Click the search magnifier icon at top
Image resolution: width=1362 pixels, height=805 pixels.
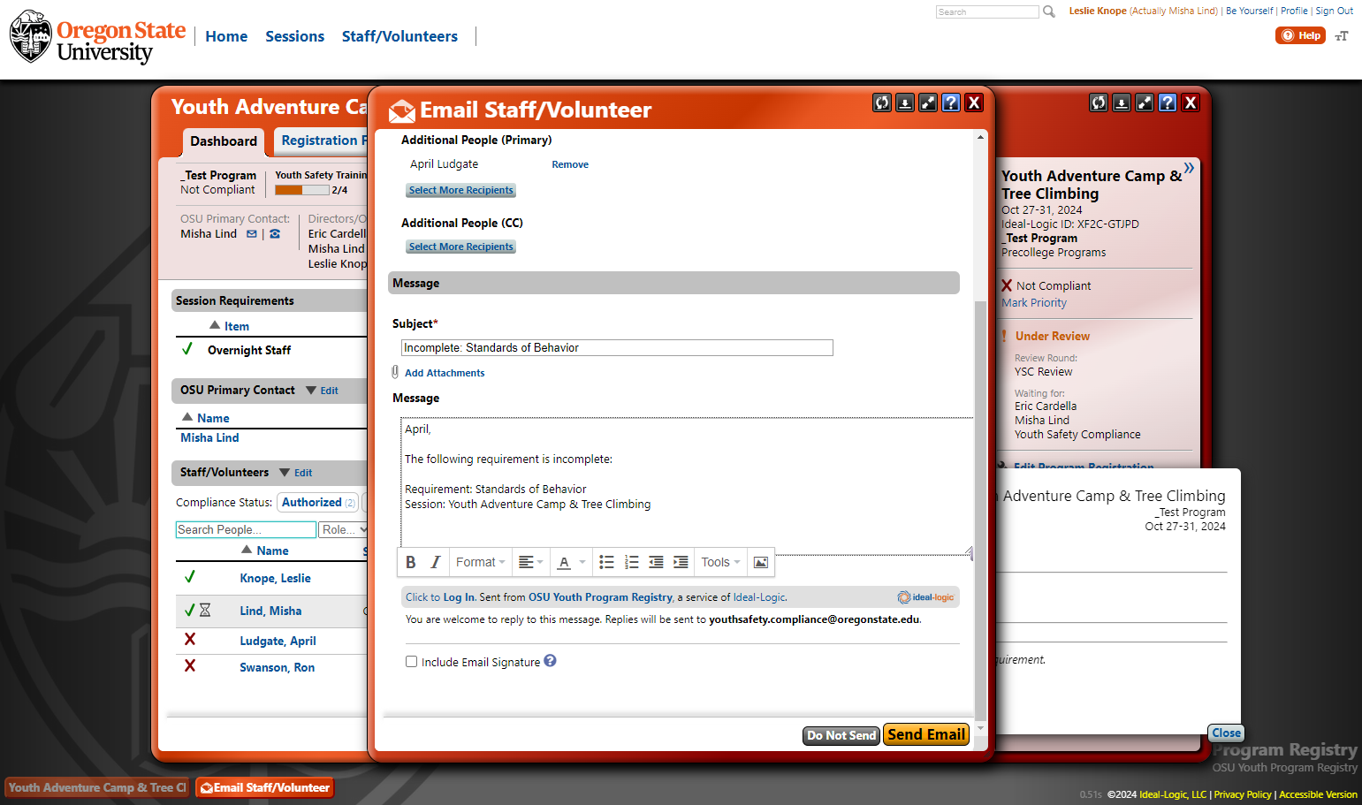coord(1049,11)
